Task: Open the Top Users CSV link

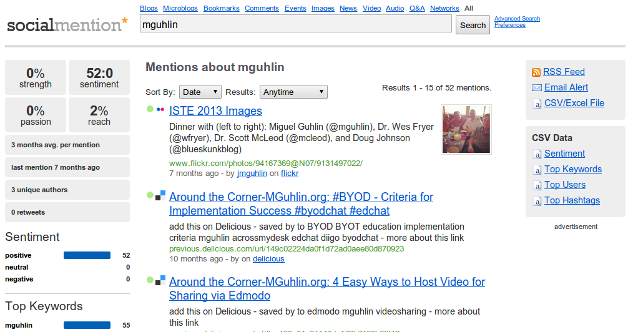Action: 565,185
